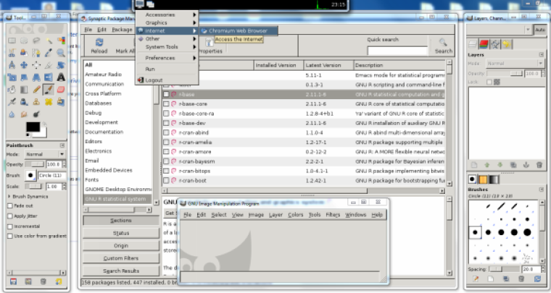Image resolution: width=551 pixels, height=293 pixels.
Task: Select the Heal tool
Action: click(x=49, y=101)
